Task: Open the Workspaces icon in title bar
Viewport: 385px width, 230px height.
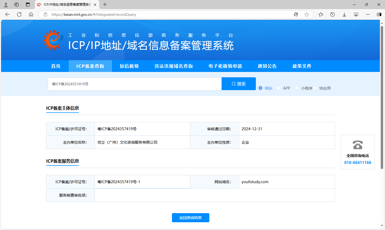Action: [17, 5]
